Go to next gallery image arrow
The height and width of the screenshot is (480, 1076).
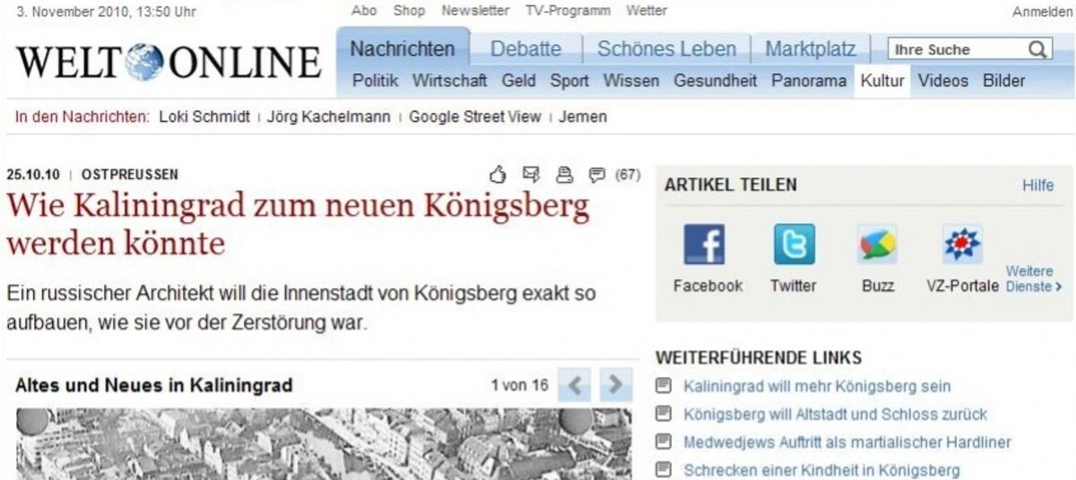click(614, 386)
